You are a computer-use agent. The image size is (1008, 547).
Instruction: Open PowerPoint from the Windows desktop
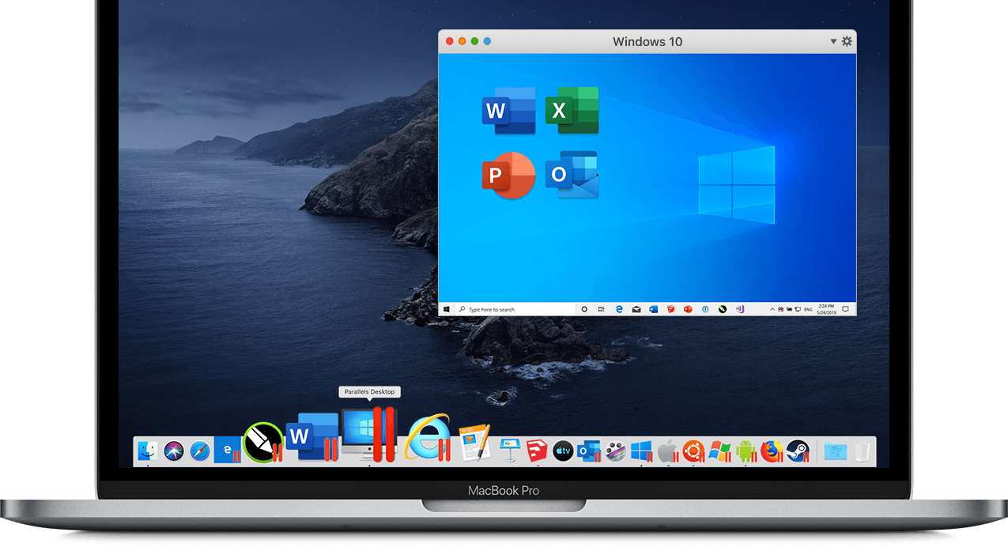click(508, 175)
